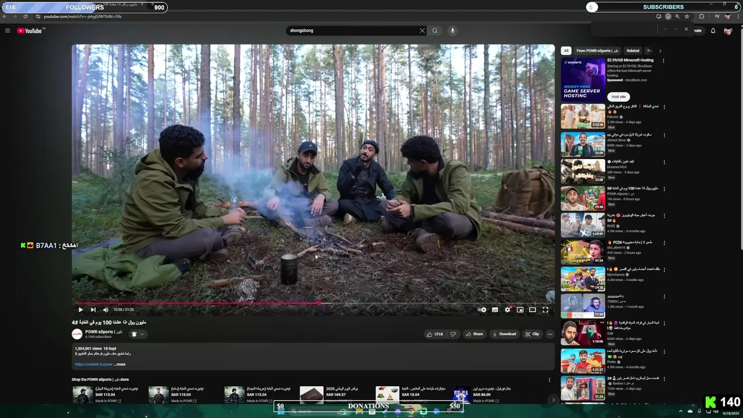Open the Chrome three-dot menu

pyautogui.click(x=737, y=16)
